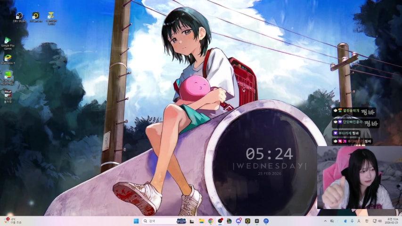Click the WEDNESDAY text on clock widget
This screenshot has width=402, height=226.
[270, 166]
